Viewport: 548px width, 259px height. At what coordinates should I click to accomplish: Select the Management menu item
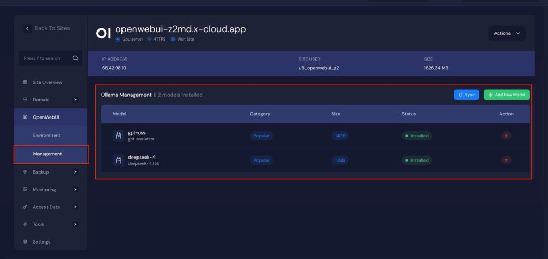click(47, 154)
